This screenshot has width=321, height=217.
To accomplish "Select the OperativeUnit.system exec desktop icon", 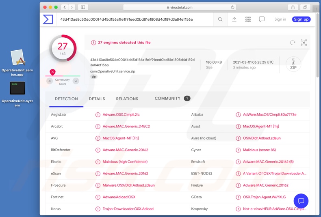I will (x=17, y=94).
